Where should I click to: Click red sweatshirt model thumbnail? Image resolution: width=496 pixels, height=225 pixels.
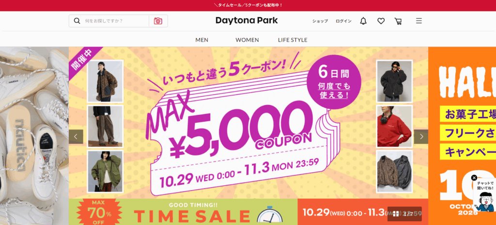click(394, 126)
